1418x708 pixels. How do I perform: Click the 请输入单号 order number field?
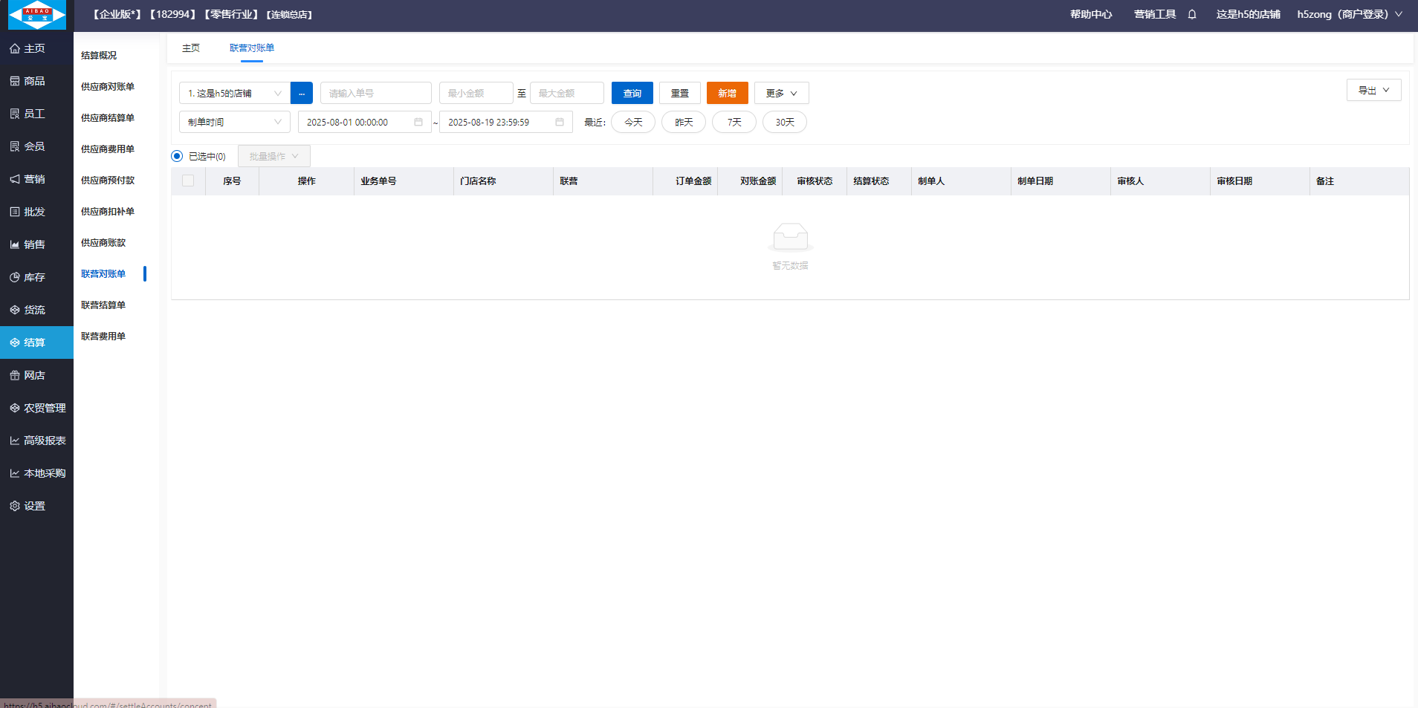(375, 93)
